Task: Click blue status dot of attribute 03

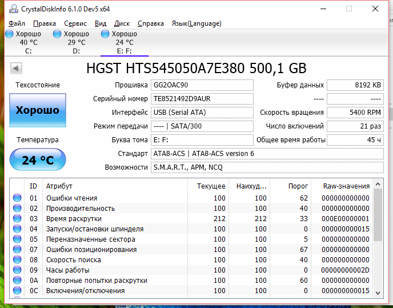Action: point(17,218)
